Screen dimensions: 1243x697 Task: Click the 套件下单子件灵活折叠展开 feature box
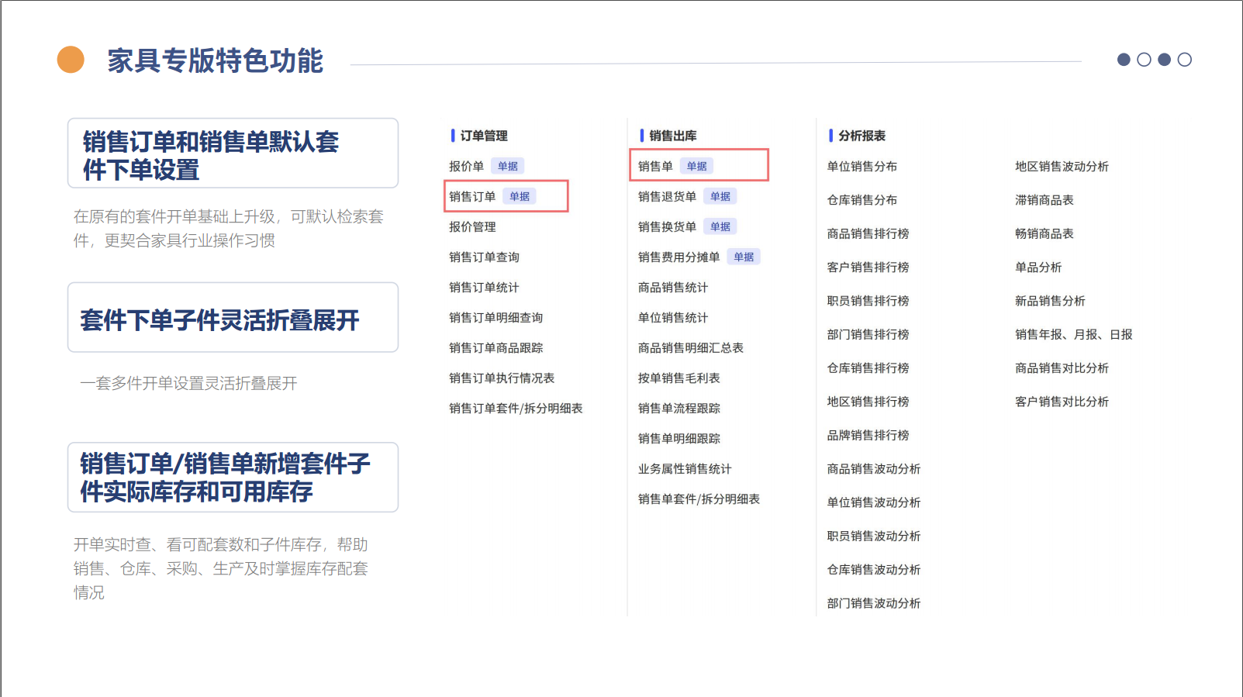tap(233, 318)
